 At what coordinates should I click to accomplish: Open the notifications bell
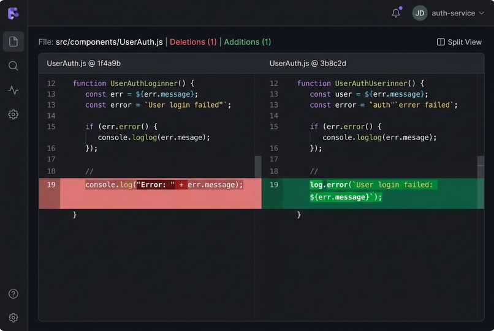point(396,13)
